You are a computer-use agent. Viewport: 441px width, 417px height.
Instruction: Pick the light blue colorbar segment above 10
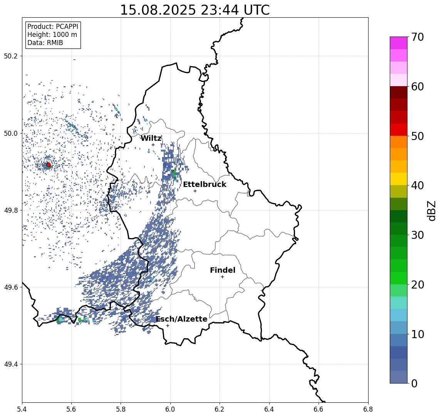point(399,327)
